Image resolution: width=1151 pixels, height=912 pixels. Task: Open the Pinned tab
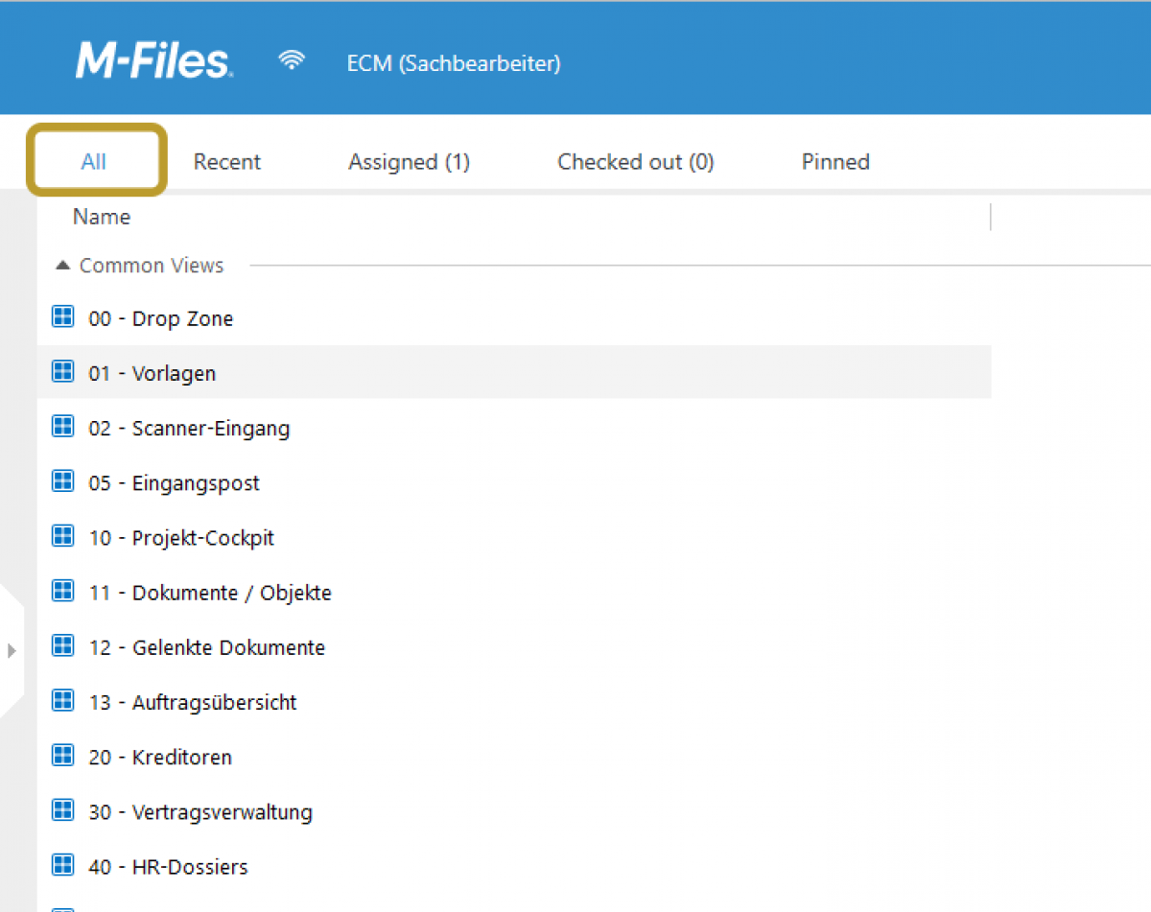click(835, 162)
